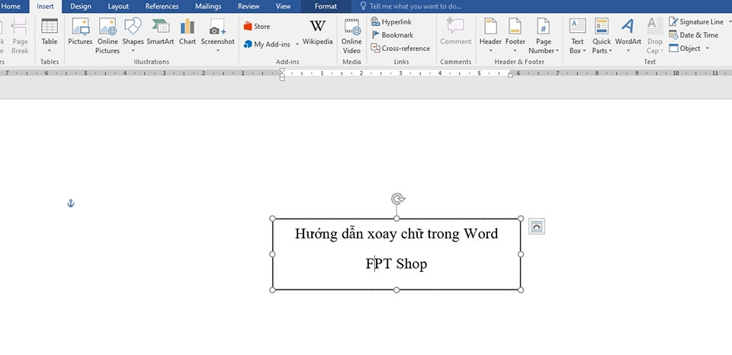Click the object anchor icon in margin

[70, 203]
